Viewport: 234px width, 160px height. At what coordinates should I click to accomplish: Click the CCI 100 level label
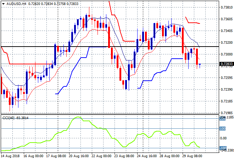pyautogui.click(x=223, y=129)
